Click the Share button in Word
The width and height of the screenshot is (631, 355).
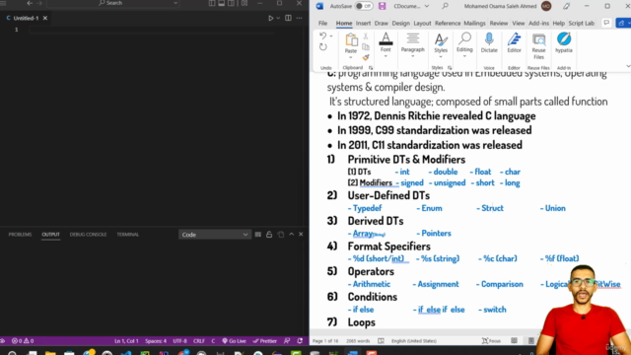(623, 23)
